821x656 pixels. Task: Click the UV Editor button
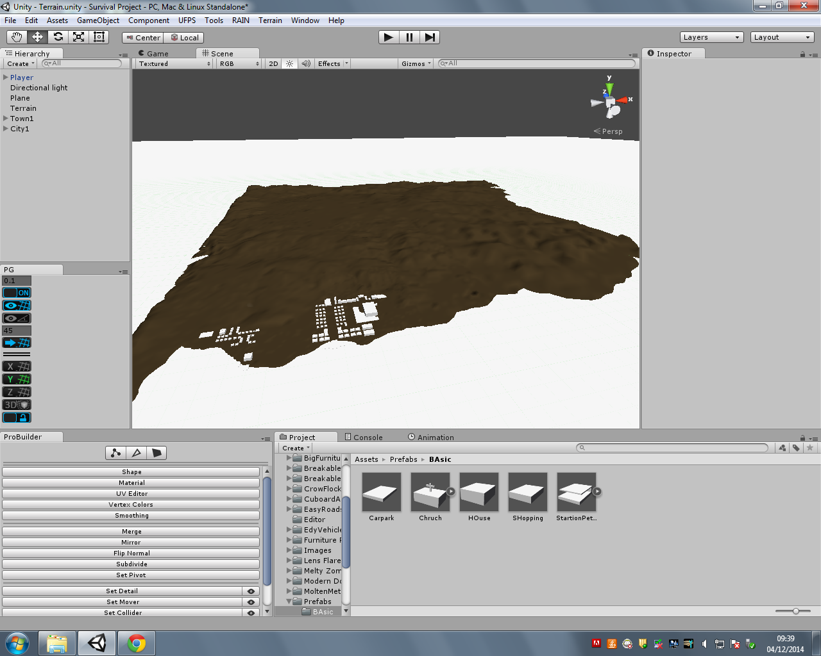tap(131, 494)
